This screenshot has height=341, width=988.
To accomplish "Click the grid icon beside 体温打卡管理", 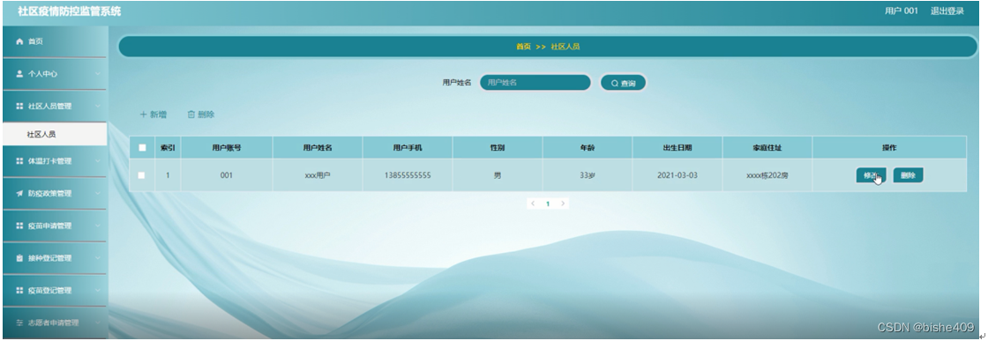I will (19, 161).
